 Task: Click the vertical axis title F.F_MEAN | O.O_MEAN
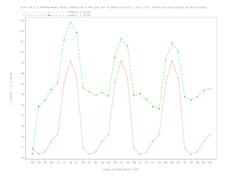[x=11, y=89]
